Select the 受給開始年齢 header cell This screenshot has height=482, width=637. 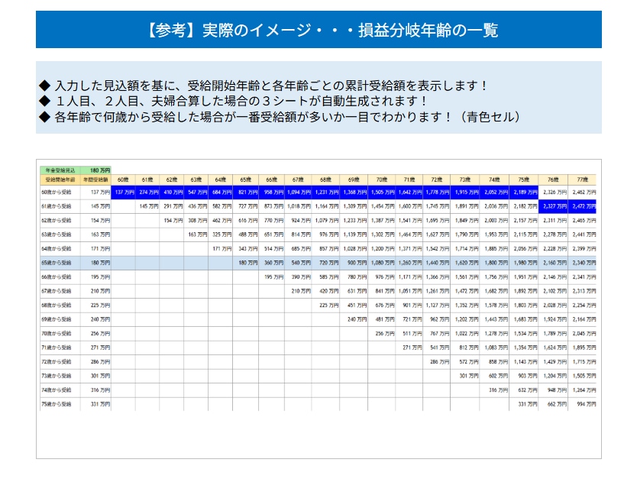[60, 180]
